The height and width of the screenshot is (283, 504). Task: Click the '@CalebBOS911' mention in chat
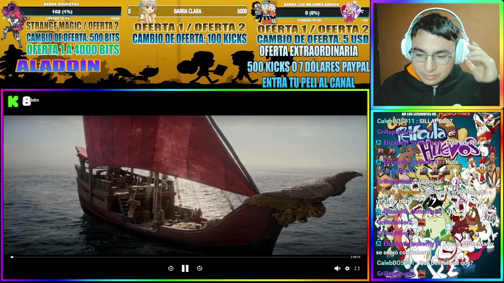tap(397, 171)
